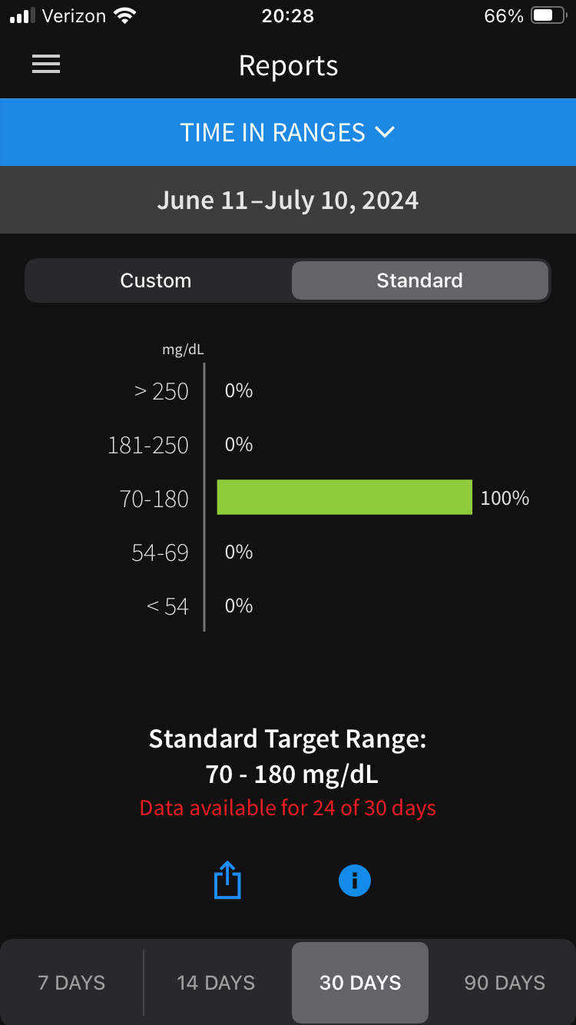Tap the green 70-180 range bar
The width and height of the screenshot is (576, 1025).
click(x=344, y=497)
